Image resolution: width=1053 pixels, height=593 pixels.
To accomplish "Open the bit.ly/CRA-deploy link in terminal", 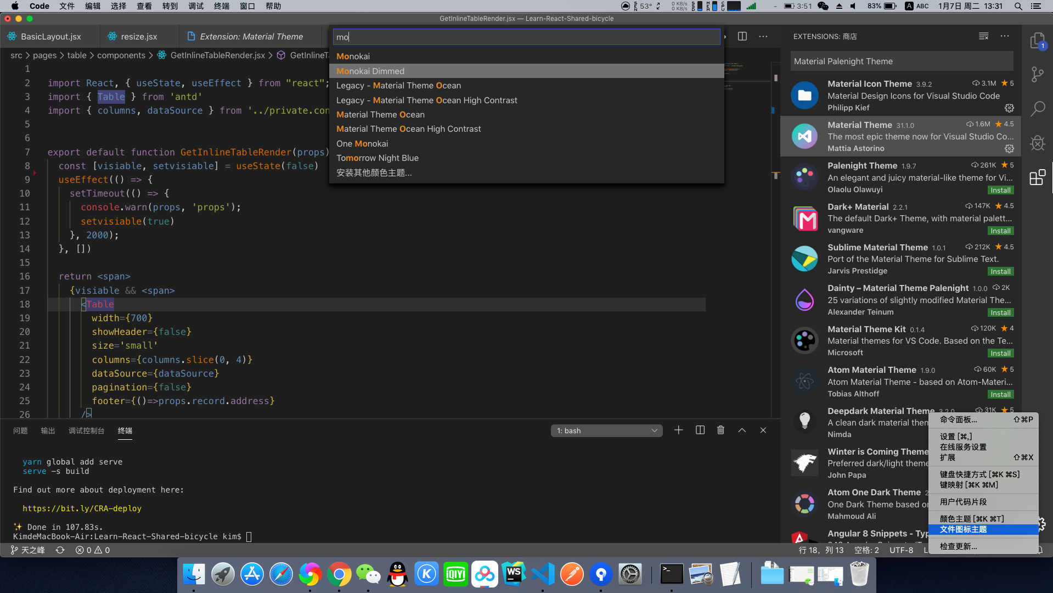I will coord(82,508).
